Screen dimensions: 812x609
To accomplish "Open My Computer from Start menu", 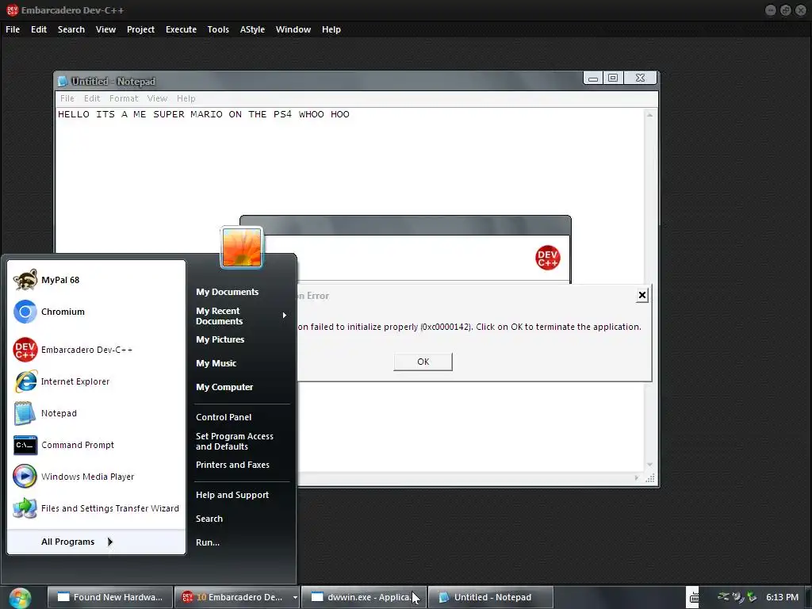I will tap(224, 387).
